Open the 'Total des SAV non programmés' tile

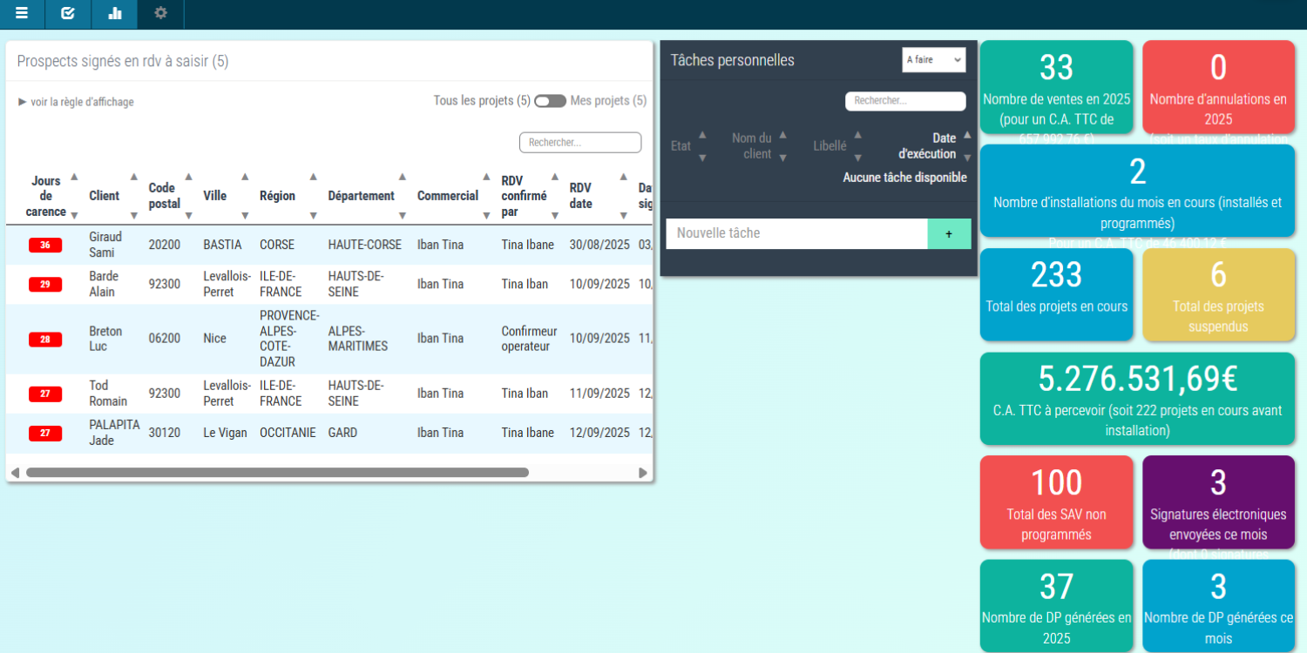(x=1056, y=502)
